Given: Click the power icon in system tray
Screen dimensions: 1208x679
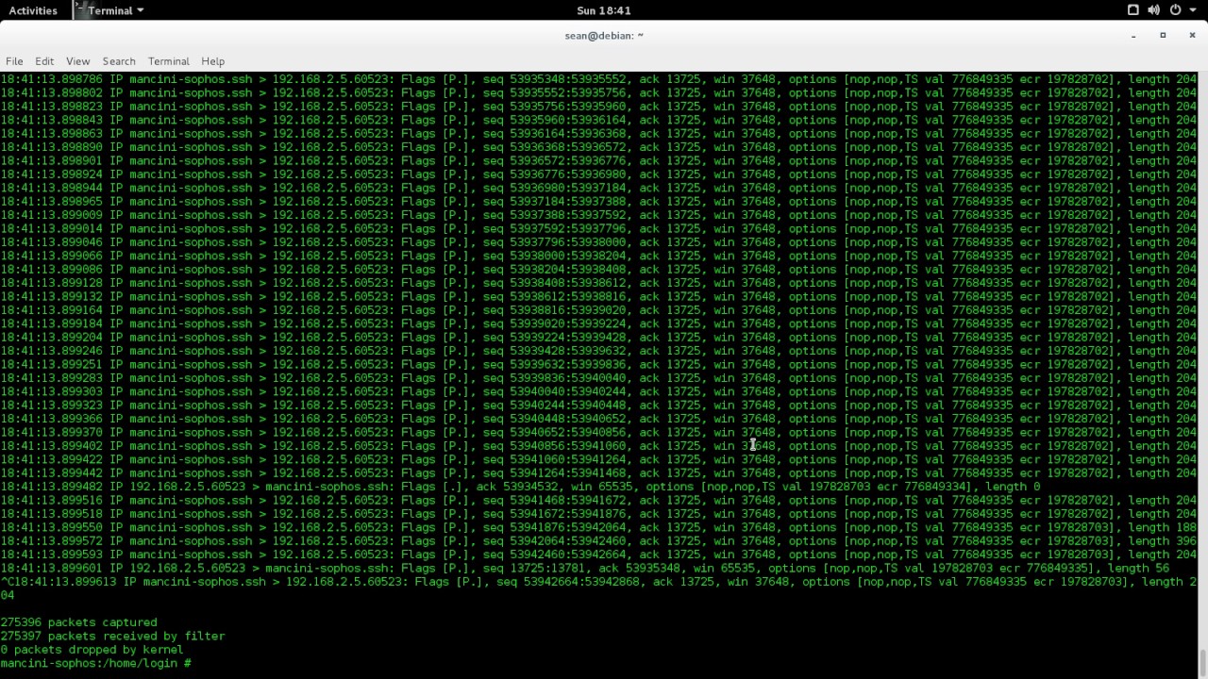Looking at the screenshot, I should (x=1175, y=10).
